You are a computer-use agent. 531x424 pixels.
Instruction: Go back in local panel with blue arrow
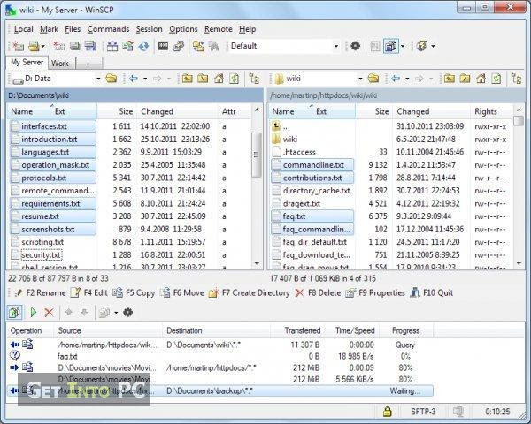[x=134, y=79]
